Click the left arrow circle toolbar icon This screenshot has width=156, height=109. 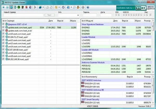3,7
